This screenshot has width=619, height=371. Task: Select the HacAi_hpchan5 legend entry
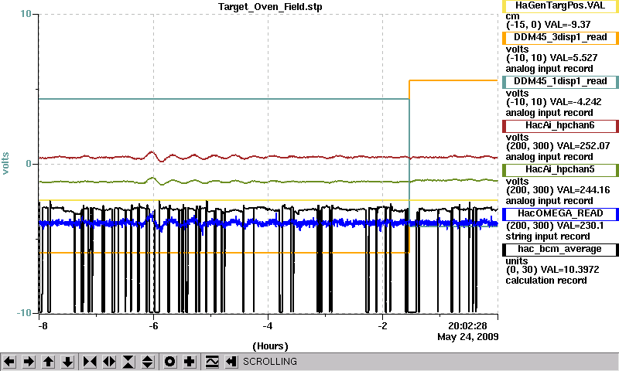click(x=560, y=170)
